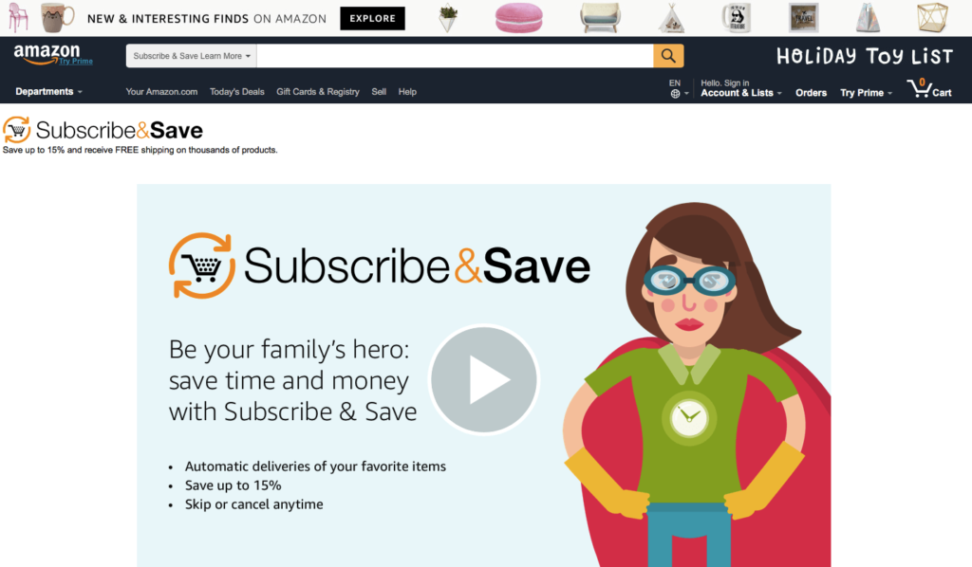Open Today's Deals

click(236, 92)
